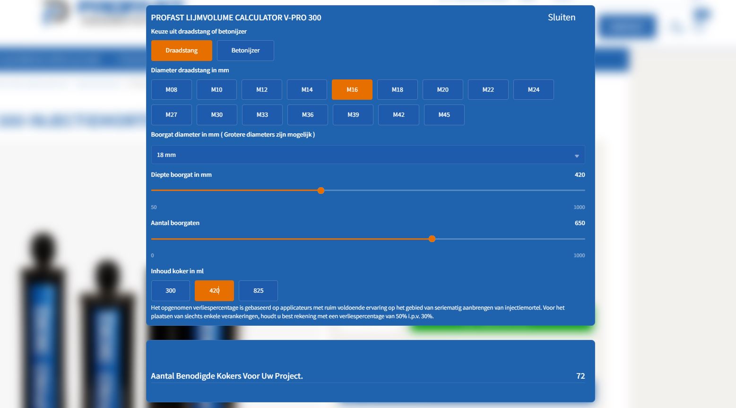Choose diameter M18
This screenshot has width=736, height=408.
[x=398, y=90]
